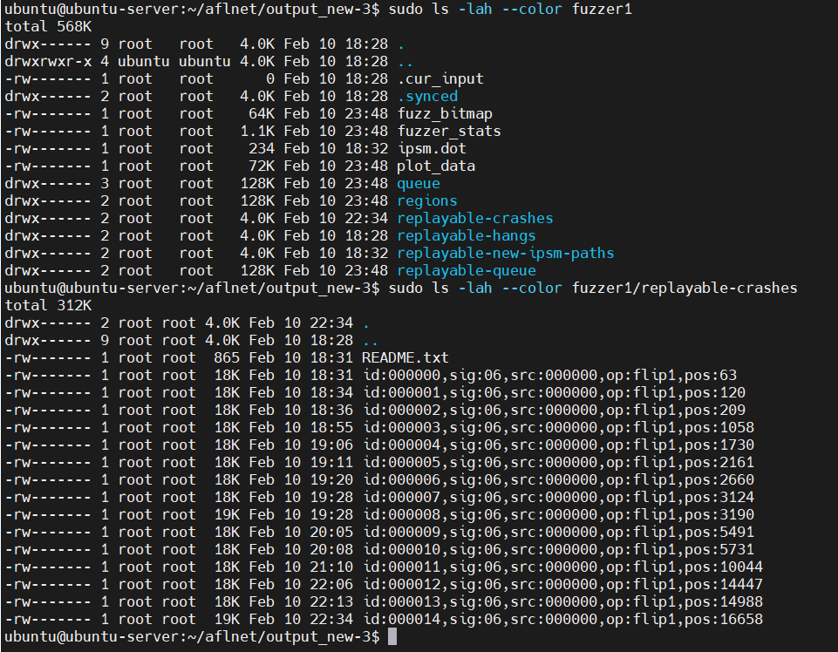The image size is (838, 652).
Task: Click crash file id:000000 with pos:63
Action: click(550, 375)
